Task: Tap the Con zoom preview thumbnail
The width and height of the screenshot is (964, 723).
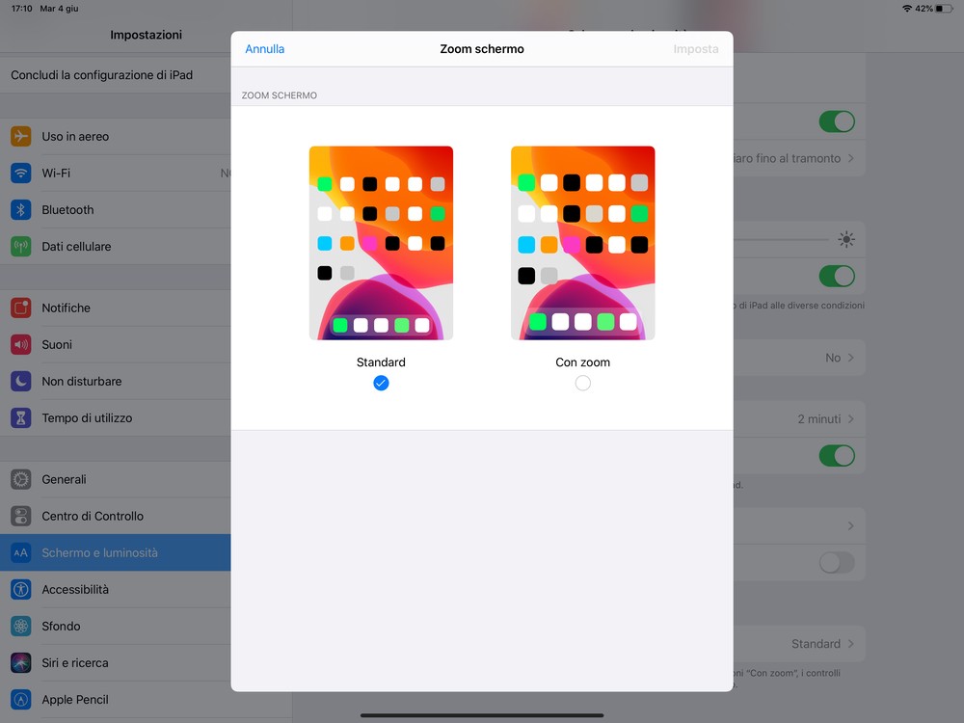Action: [582, 243]
